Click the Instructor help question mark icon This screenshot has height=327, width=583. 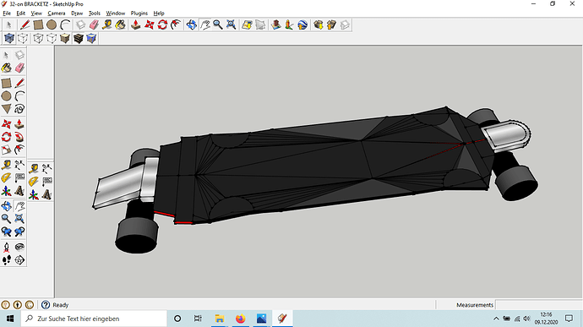[46, 305]
